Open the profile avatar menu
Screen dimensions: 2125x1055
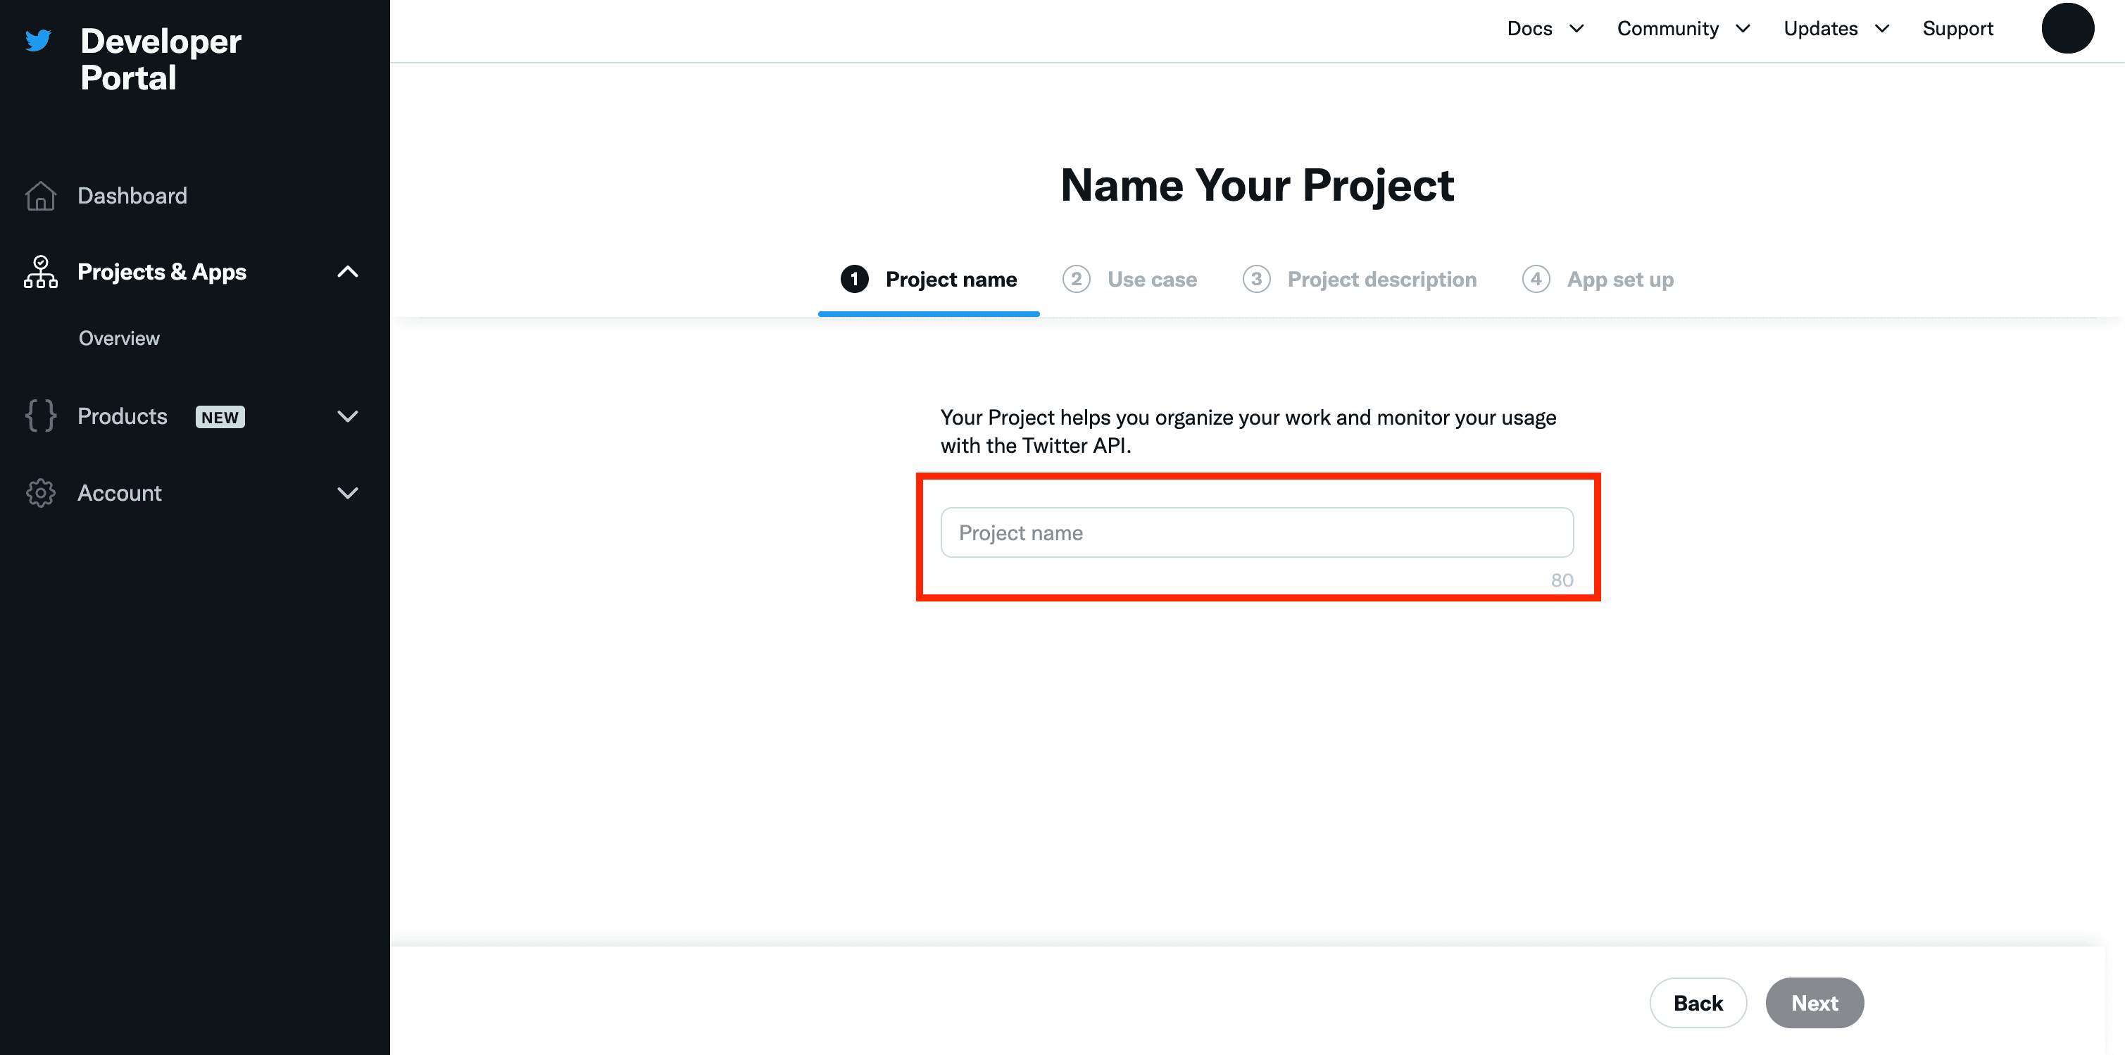click(x=2067, y=28)
